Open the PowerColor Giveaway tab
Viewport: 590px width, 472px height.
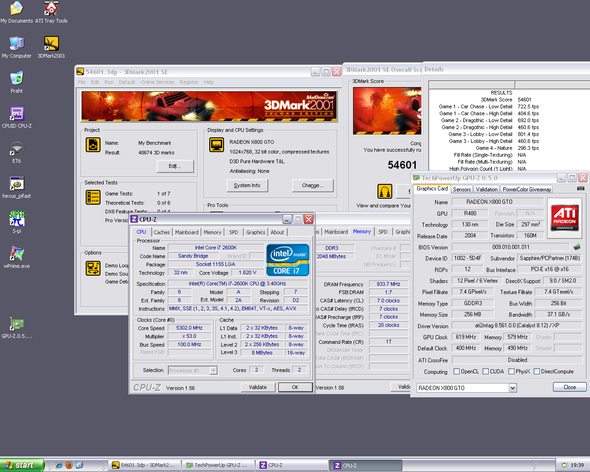coord(526,189)
